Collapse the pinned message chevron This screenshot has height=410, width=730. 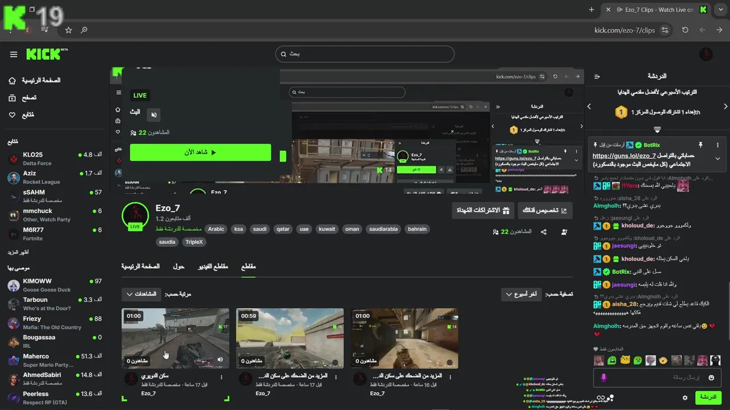tap(717, 159)
